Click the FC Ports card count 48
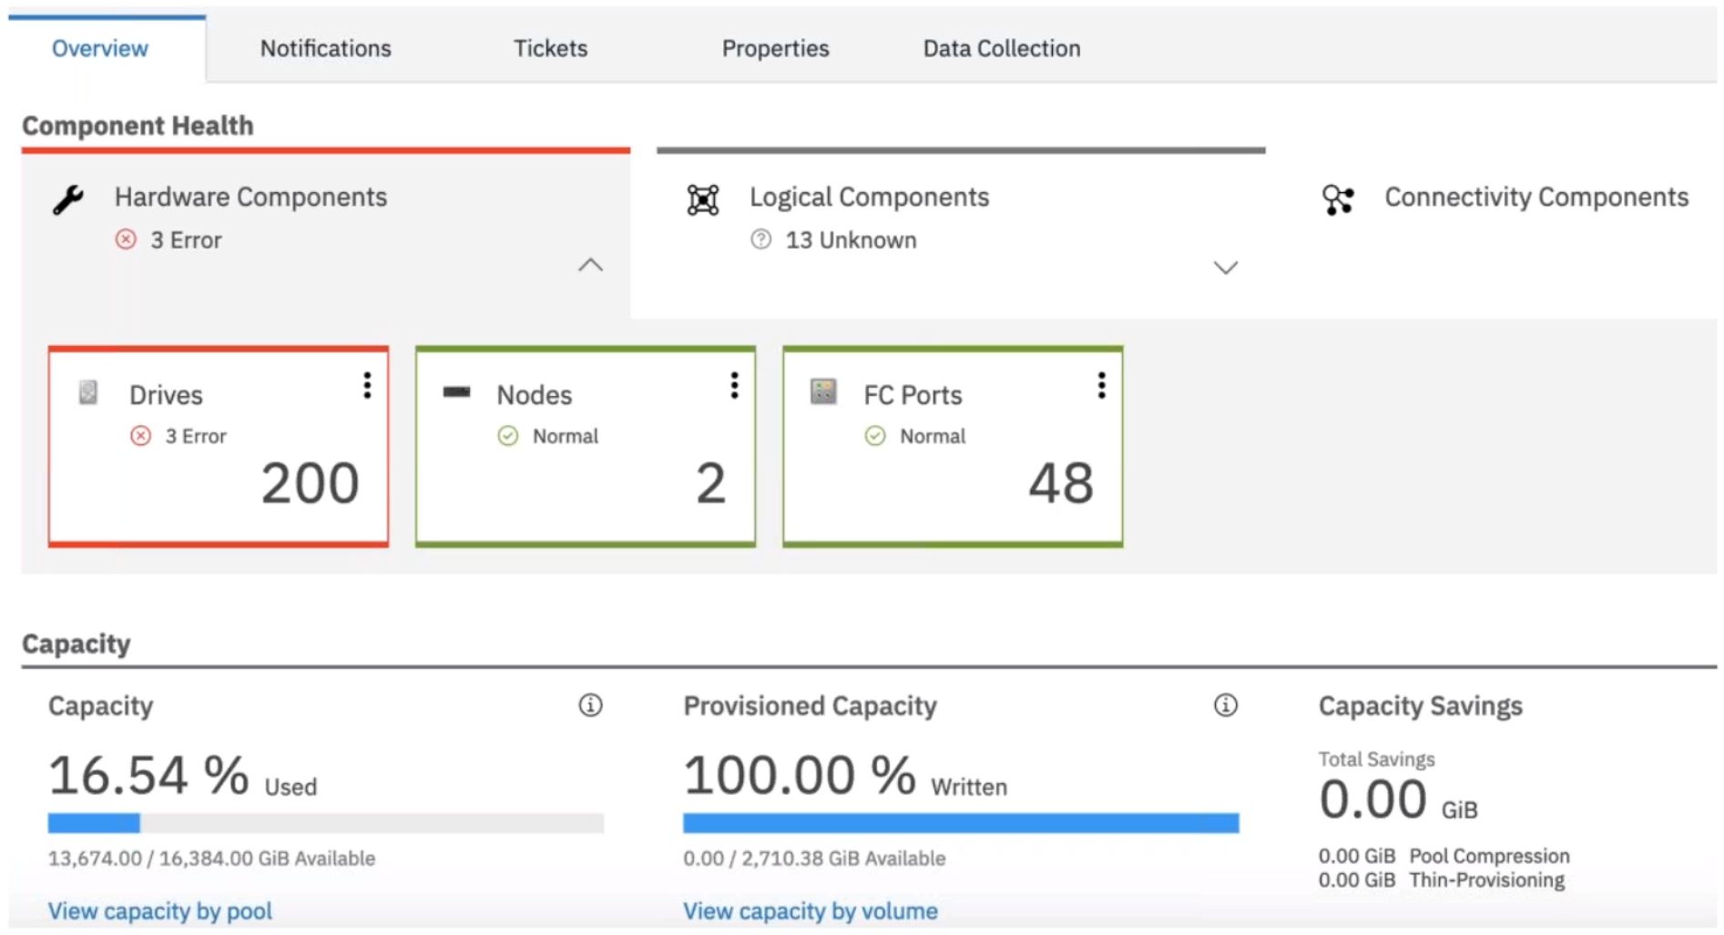1724x935 pixels. point(1061,483)
